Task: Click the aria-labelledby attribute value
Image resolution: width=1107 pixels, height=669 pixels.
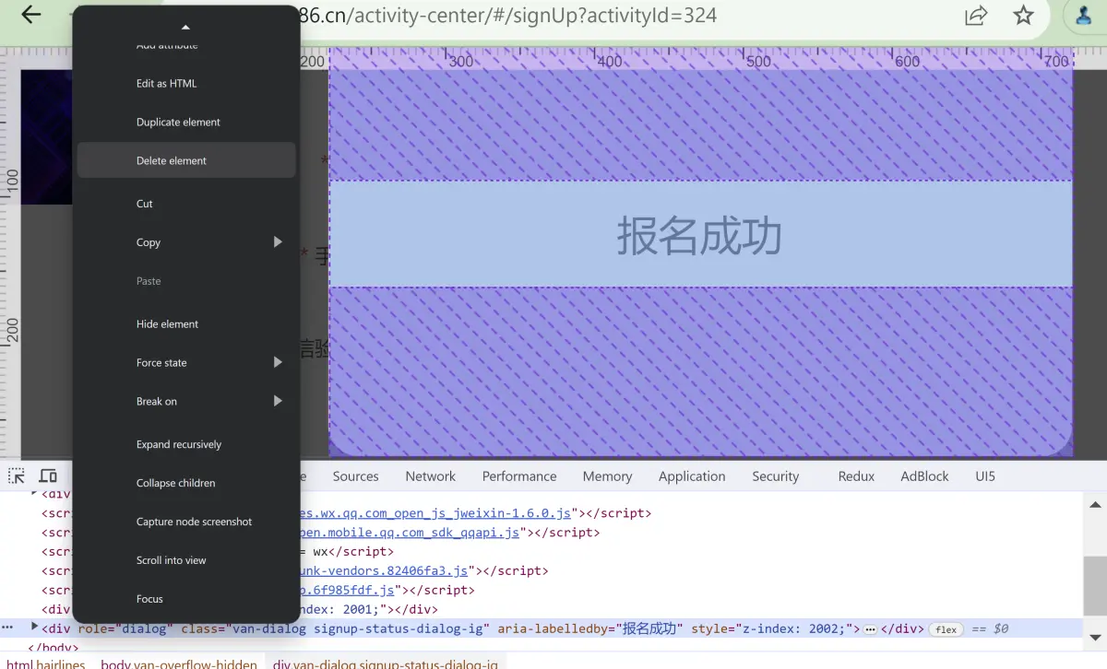Action: (x=651, y=629)
